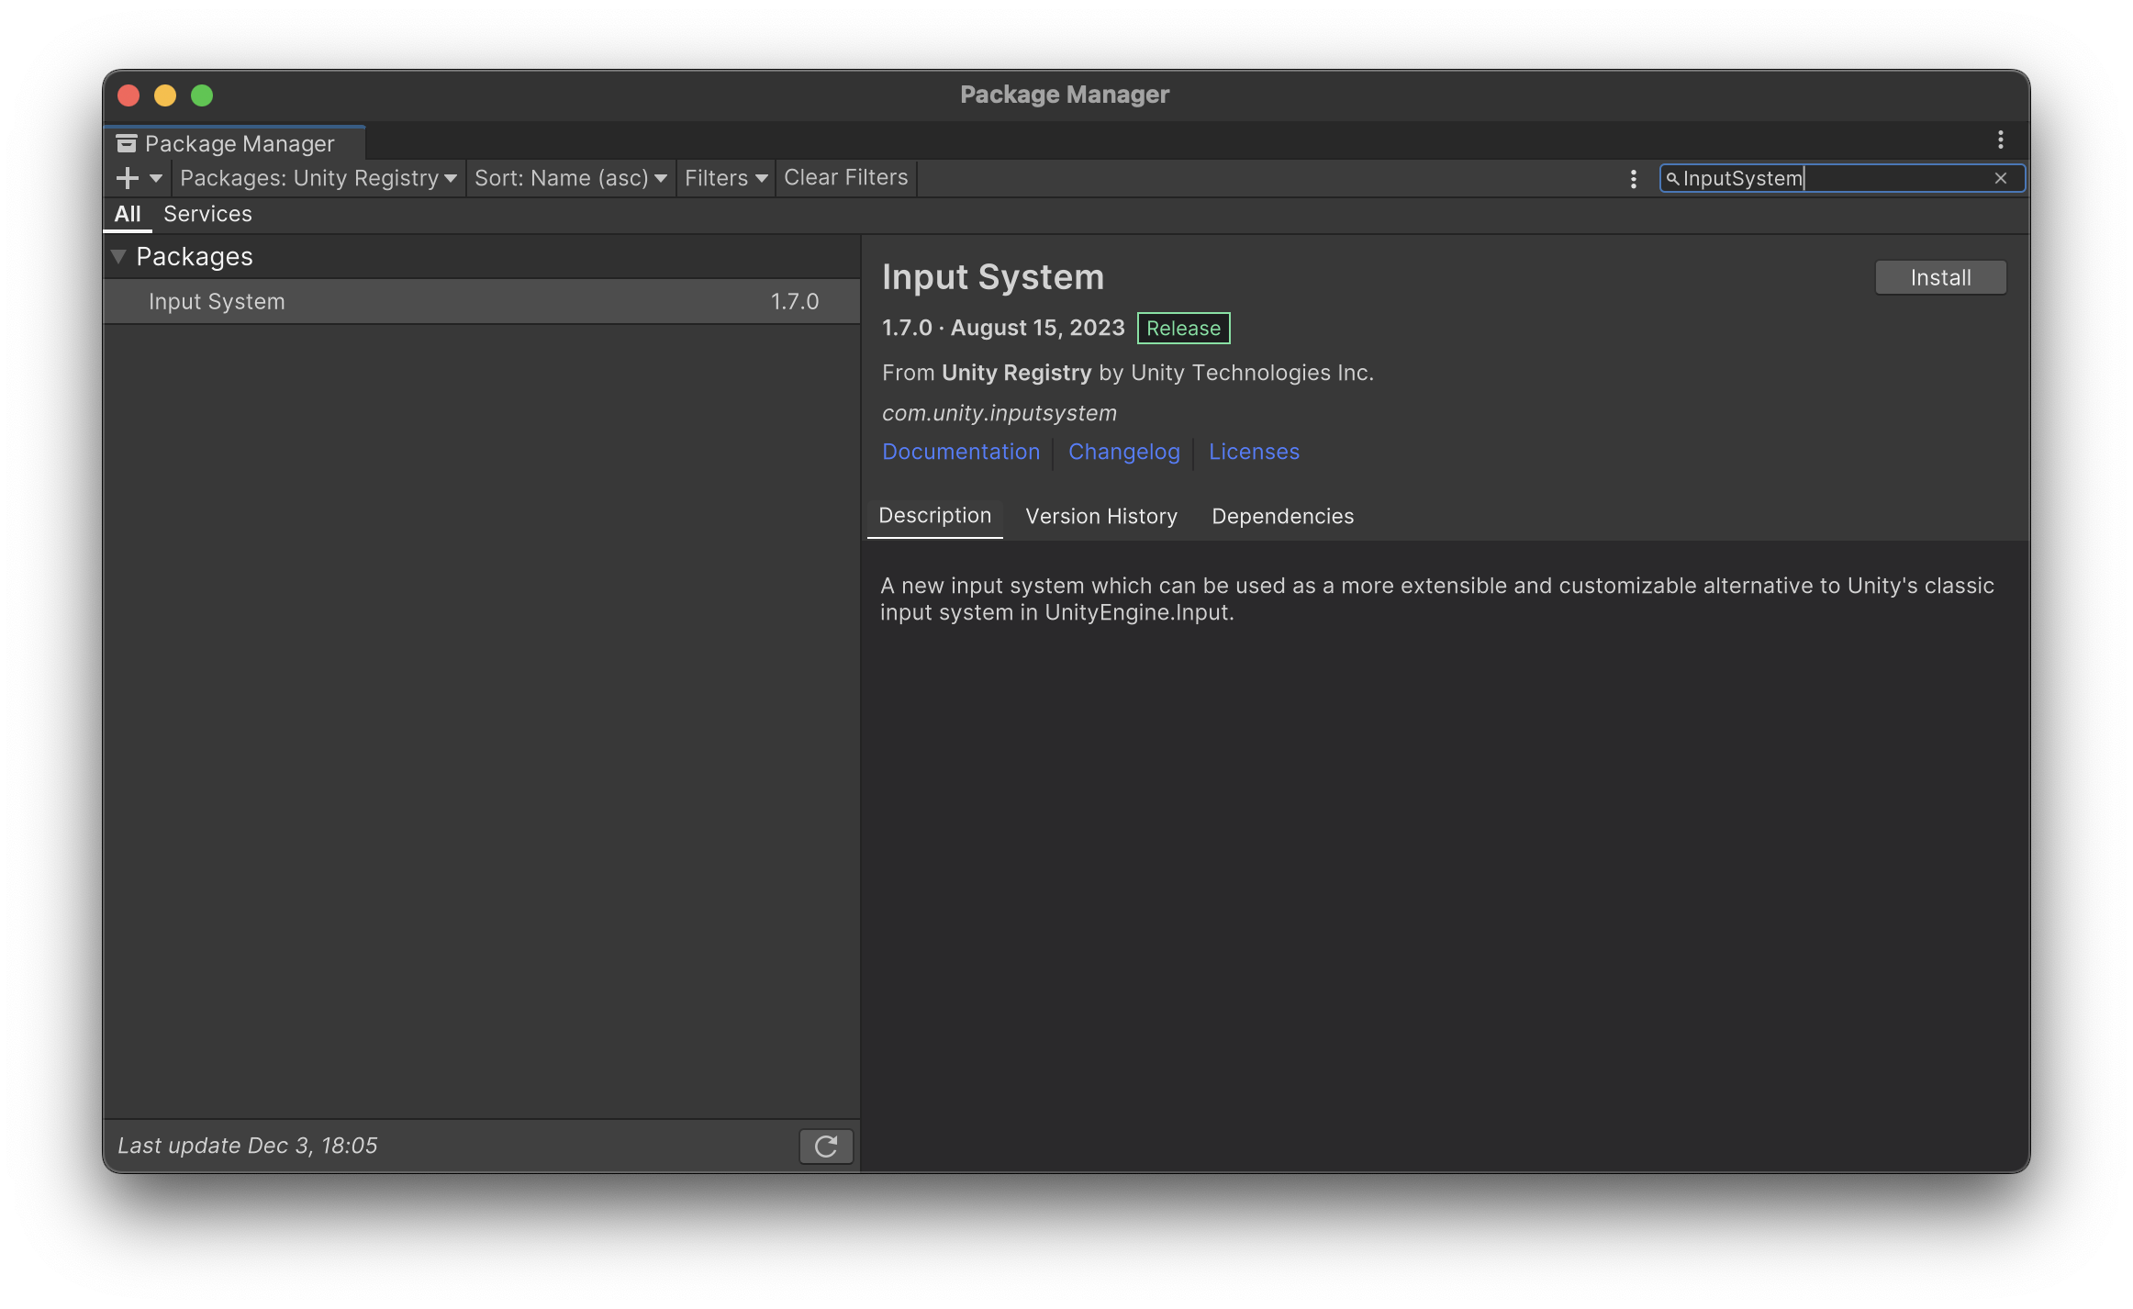The height and width of the screenshot is (1309, 2133).
Task: Select the Dependencies tab
Action: (1282, 516)
